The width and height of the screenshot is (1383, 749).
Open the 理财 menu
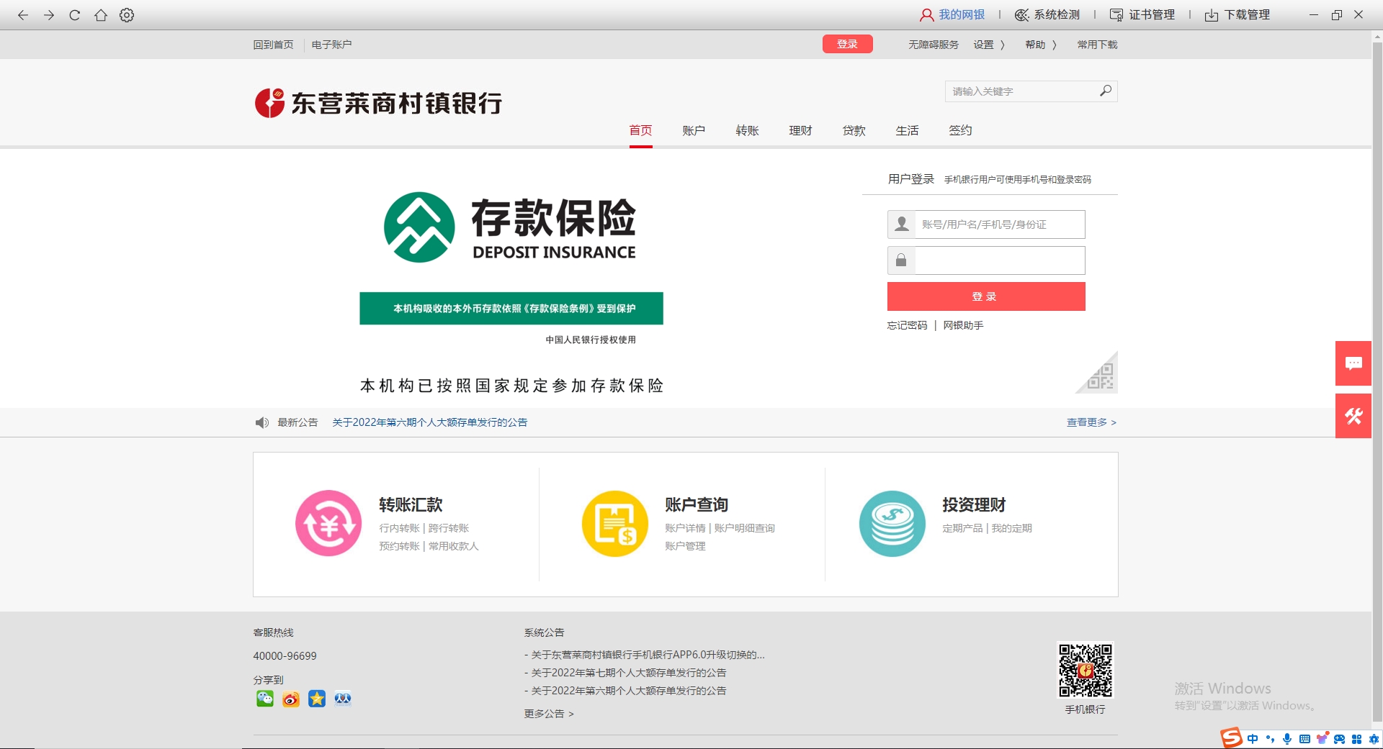(800, 130)
